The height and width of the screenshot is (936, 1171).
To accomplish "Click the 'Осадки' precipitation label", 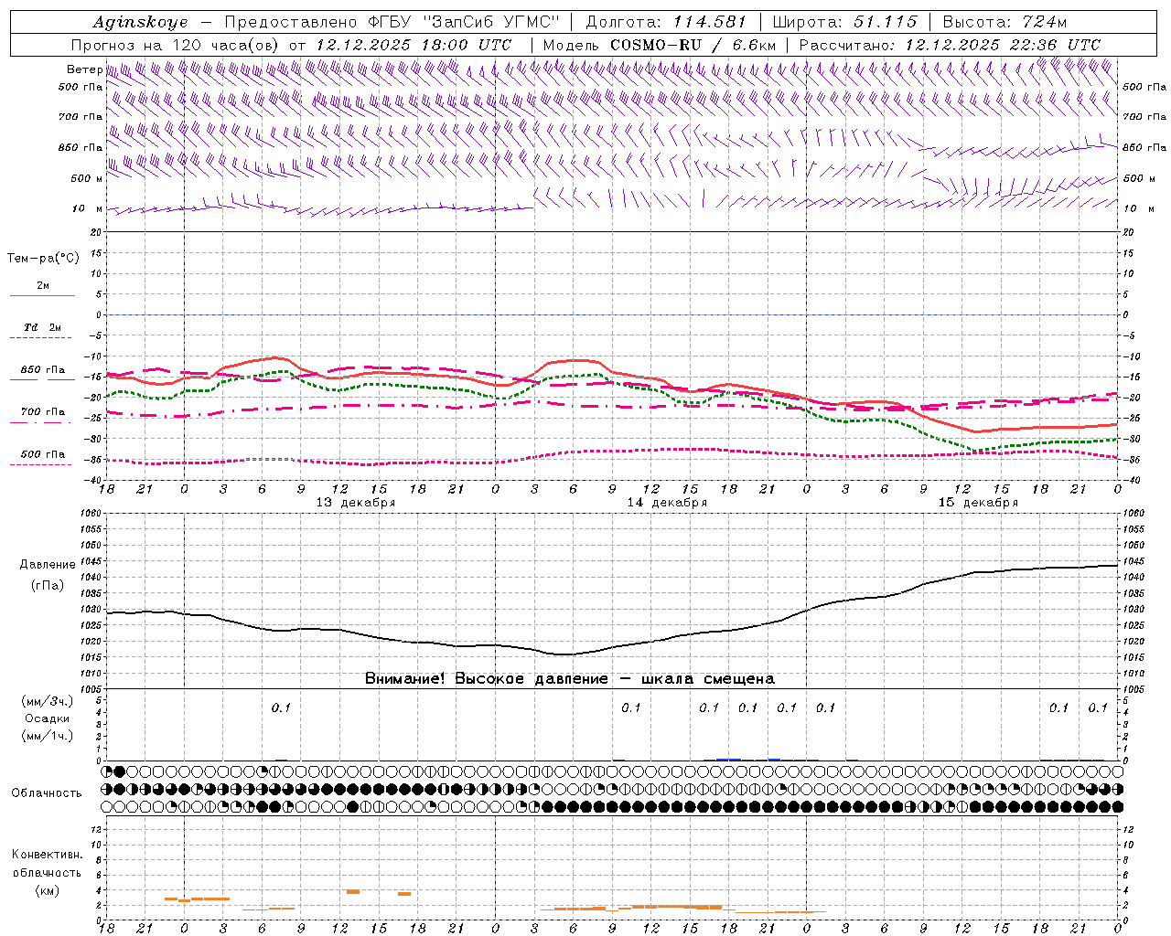I will click(x=47, y=718).
